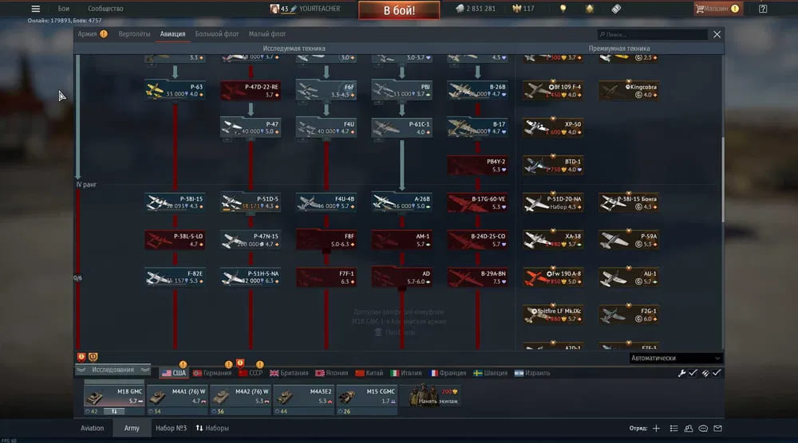Image resolution: width=798 pixels, height=443 pixels.
Task: Click the premium XP-50 aircraft card
Action: click(x=553, y=128)
